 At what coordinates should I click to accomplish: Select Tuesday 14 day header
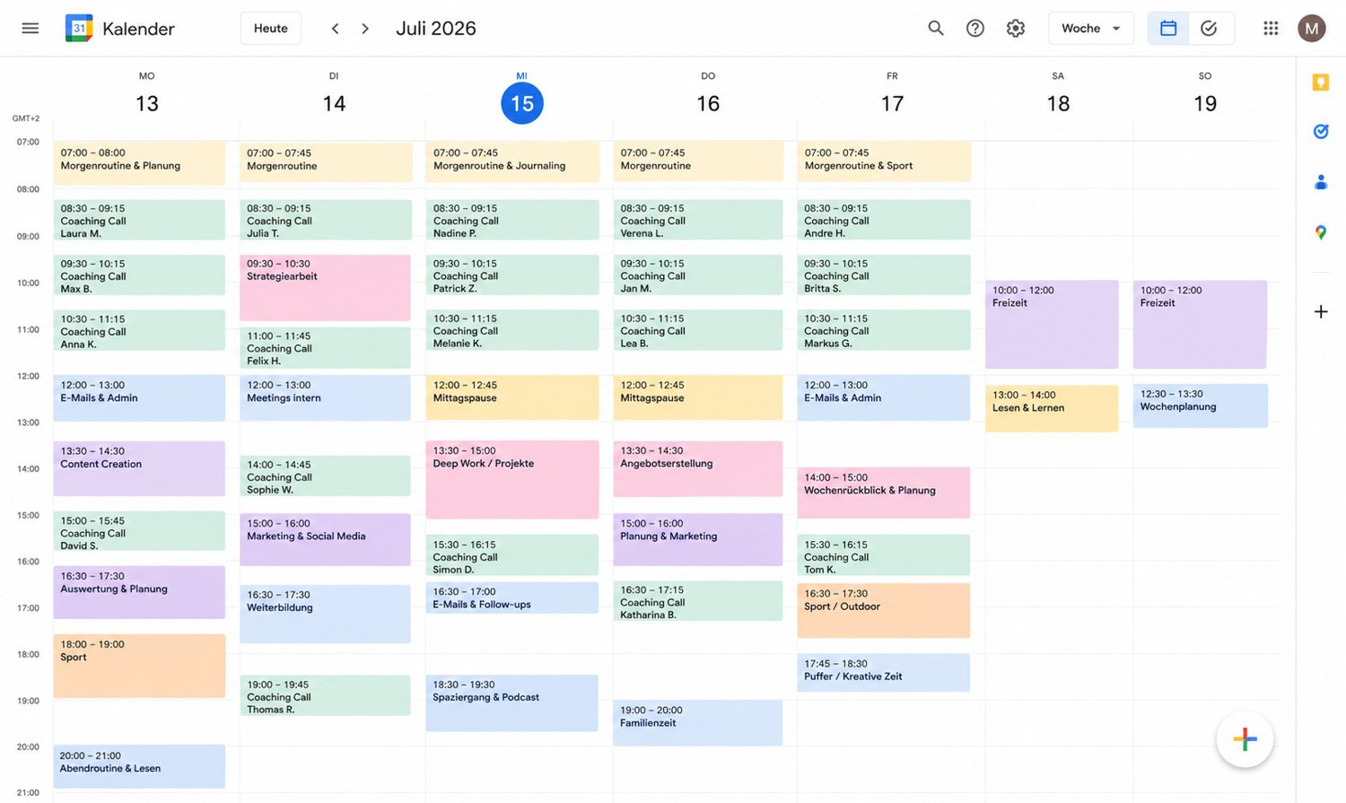334,103
